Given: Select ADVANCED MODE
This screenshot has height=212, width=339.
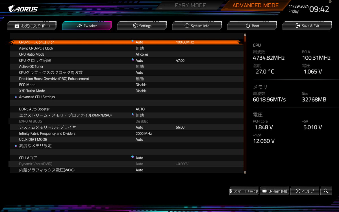Looking at the screenshot, I should [x=255, y=5].
